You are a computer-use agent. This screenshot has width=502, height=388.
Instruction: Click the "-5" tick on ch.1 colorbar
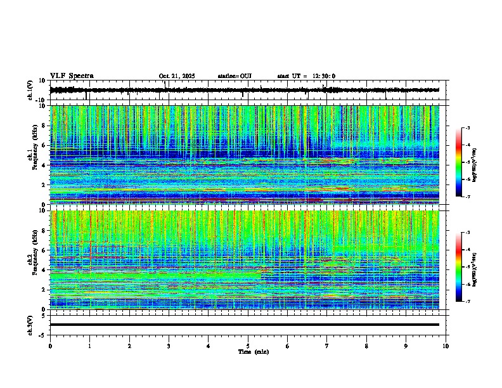click(x=467, y=162)
